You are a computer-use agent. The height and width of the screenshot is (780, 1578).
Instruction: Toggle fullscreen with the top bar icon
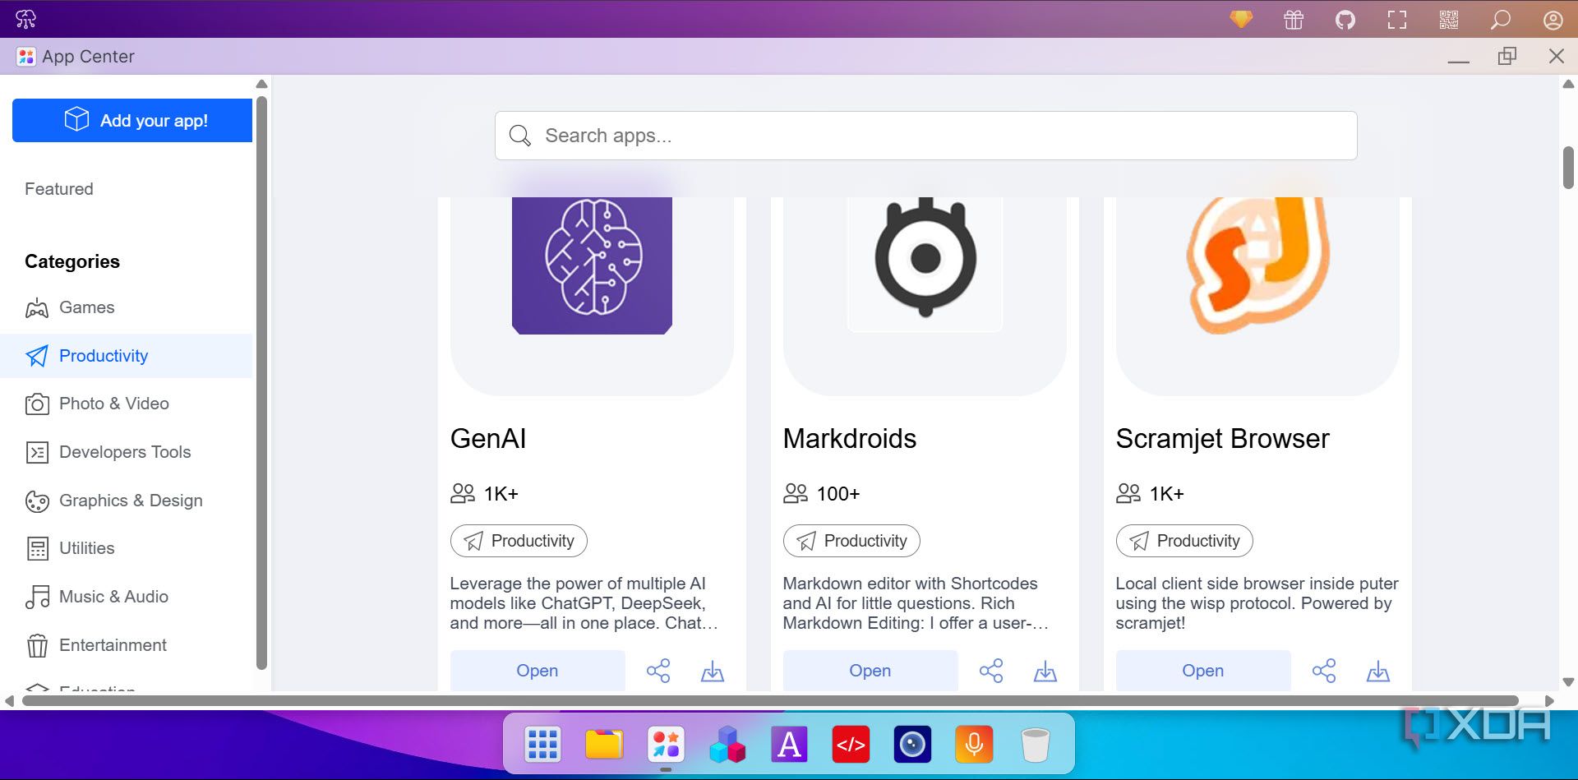coord(1397,20)
